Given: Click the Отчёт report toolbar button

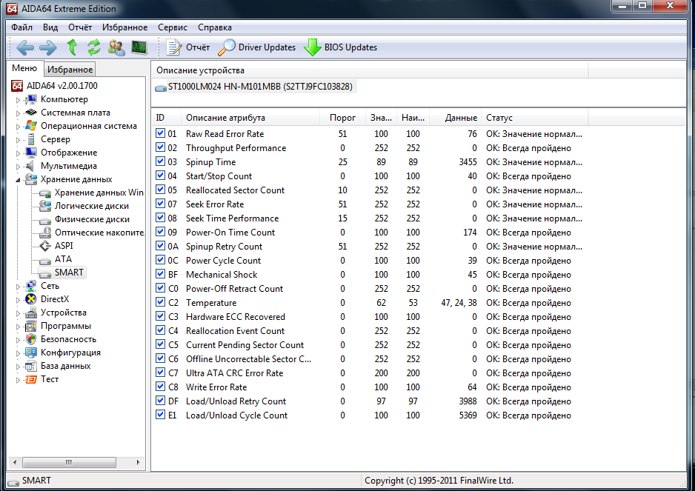Looking at the screenshot, I should click(188, 47).
